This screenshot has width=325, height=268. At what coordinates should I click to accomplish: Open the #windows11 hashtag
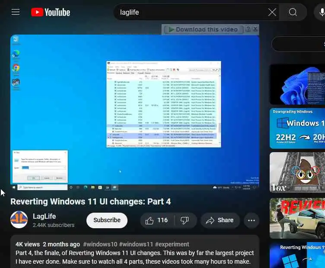point(136,244)
